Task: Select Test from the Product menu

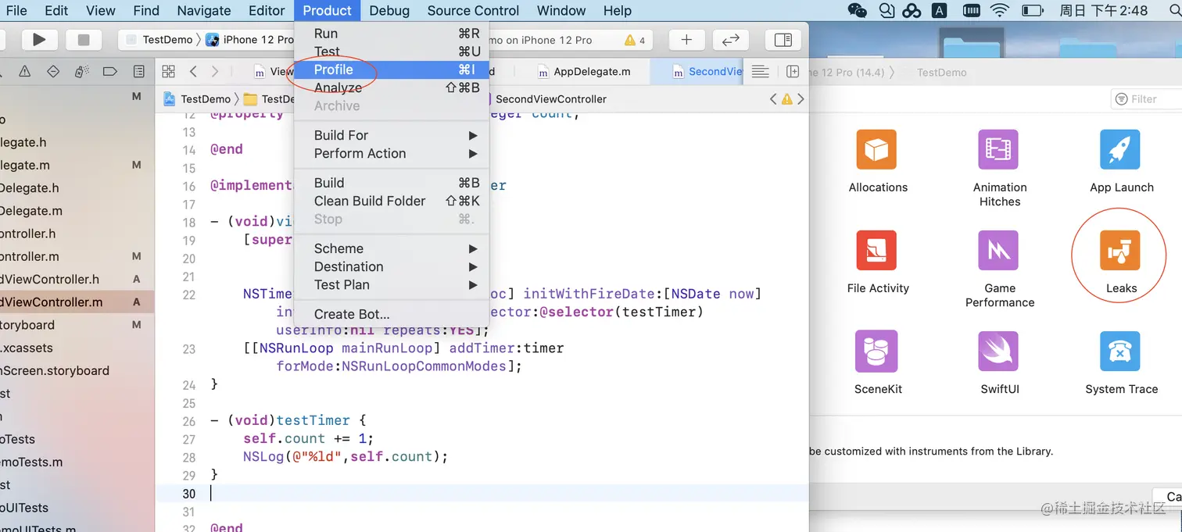Action: tap(391, 52)
